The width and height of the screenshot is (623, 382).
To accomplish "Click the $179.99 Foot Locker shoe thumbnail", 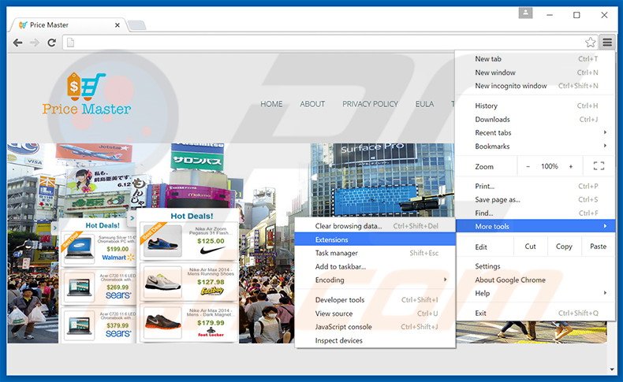I will (x=162, y=322).
